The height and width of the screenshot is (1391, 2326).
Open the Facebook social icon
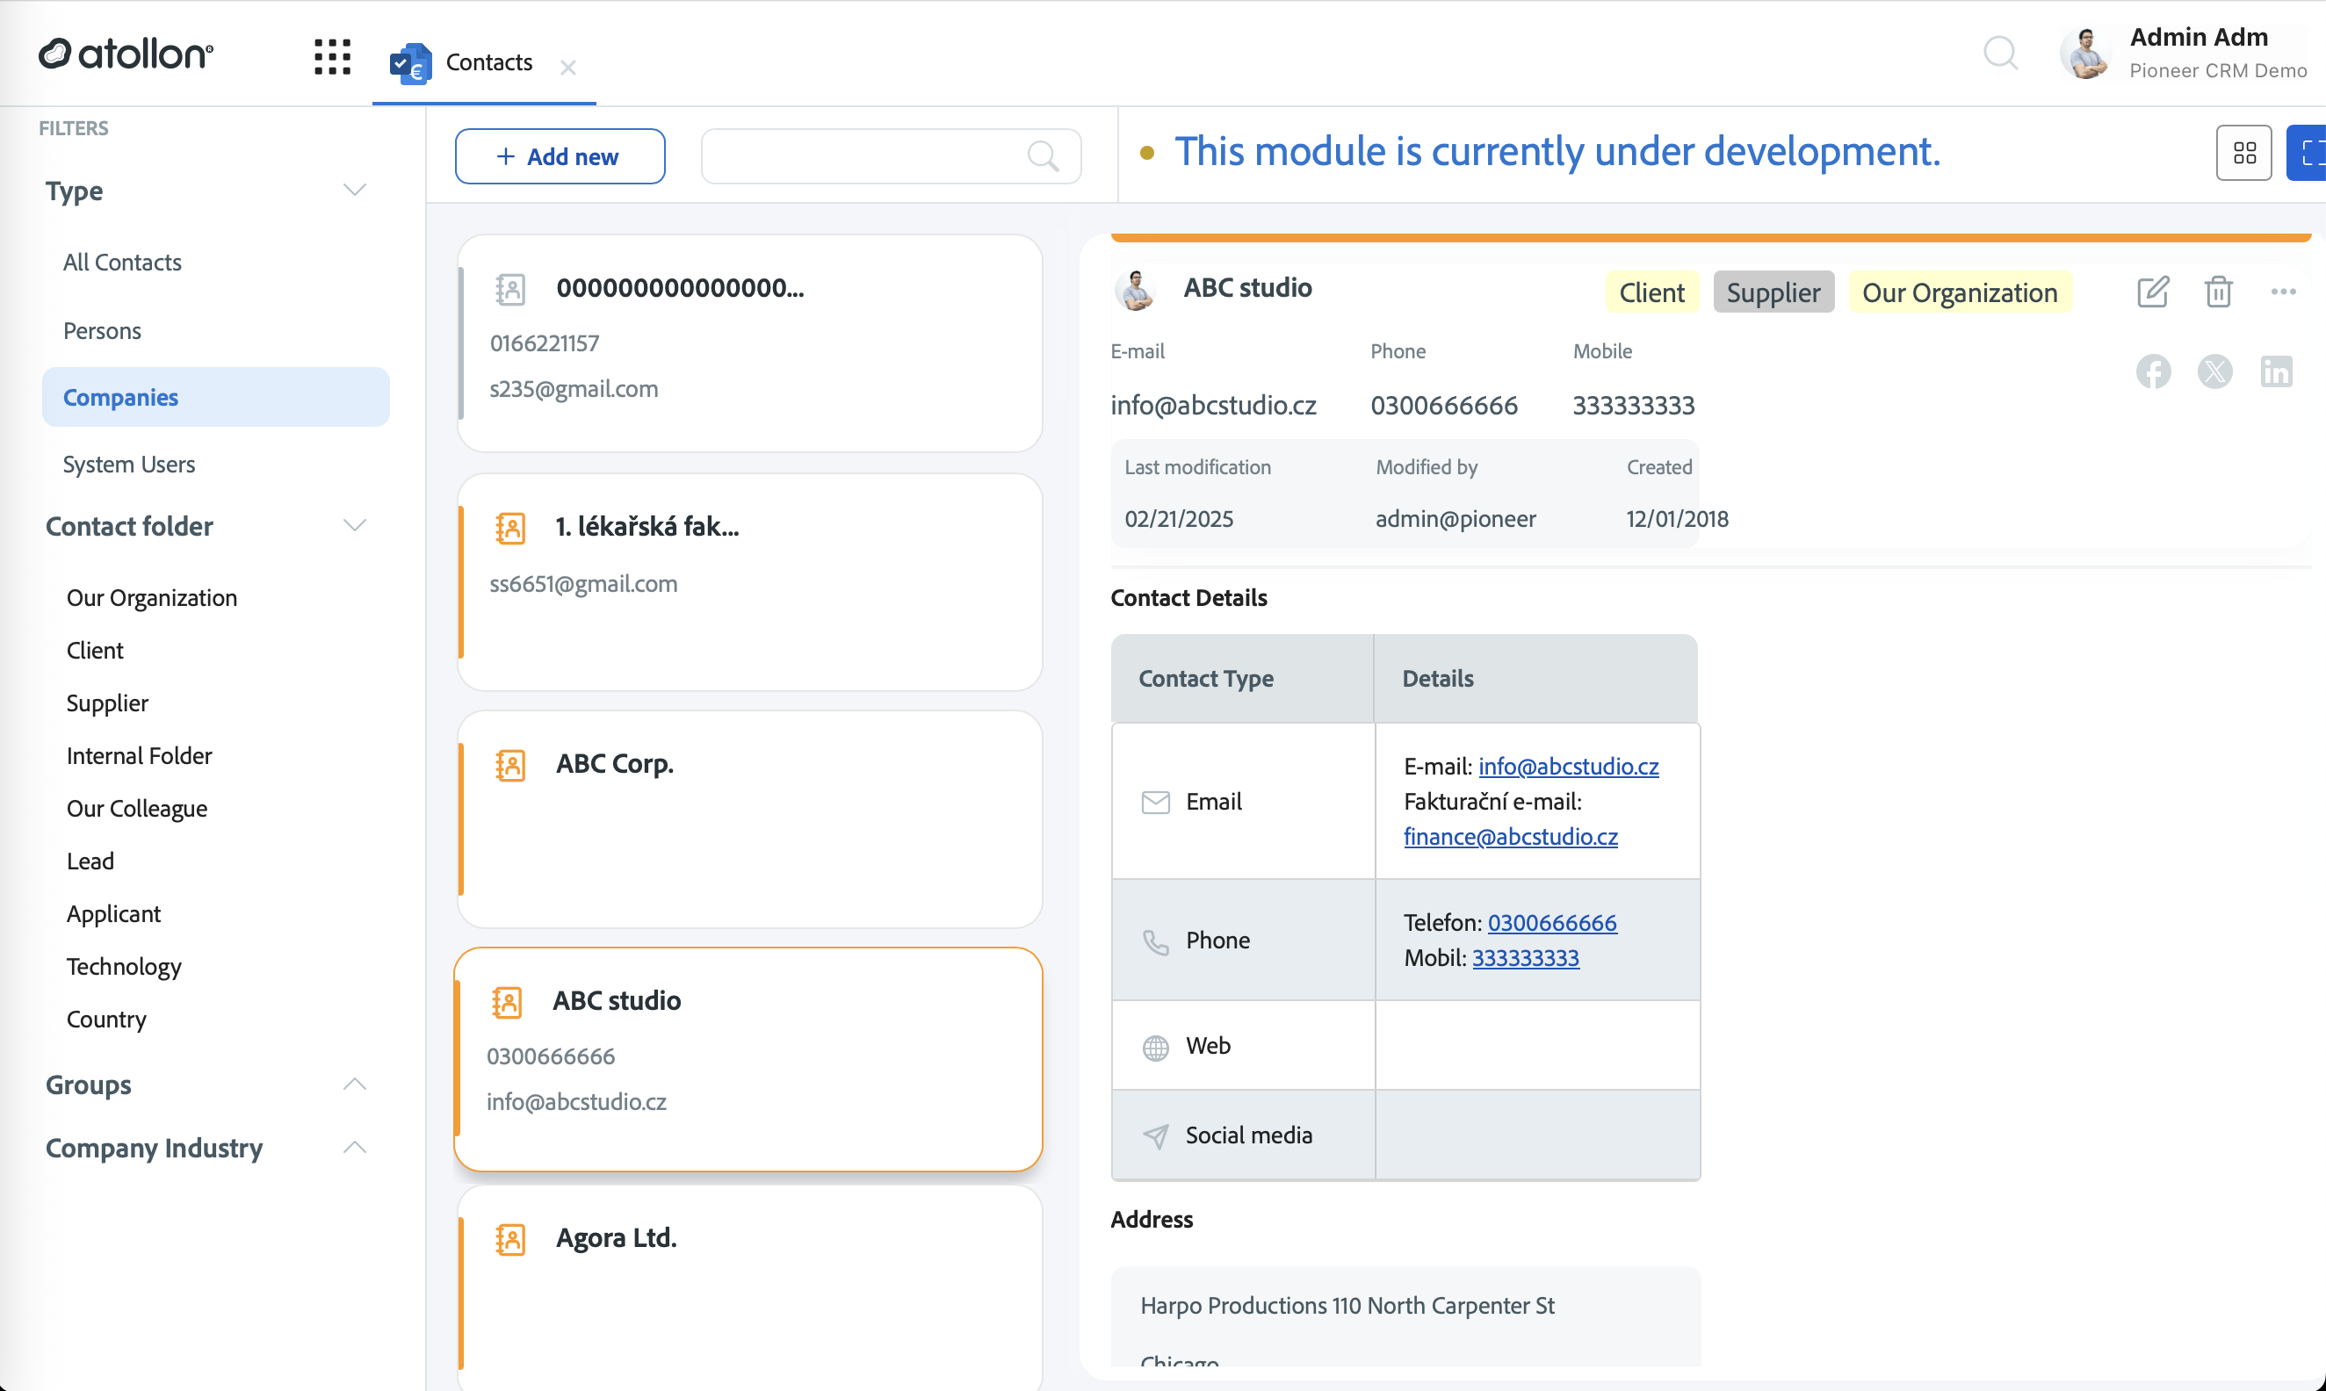2153,371
